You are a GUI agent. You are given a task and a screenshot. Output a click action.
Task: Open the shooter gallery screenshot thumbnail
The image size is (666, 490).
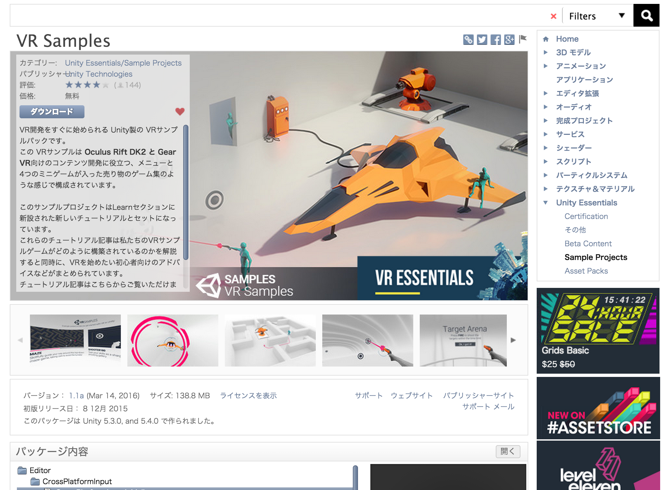[368, 340]
